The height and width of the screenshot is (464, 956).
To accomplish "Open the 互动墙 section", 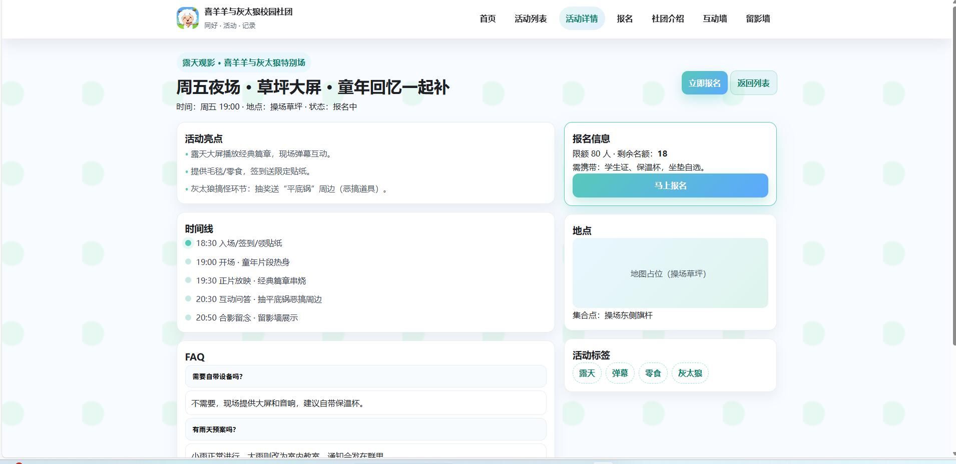I will coord(715,18).
